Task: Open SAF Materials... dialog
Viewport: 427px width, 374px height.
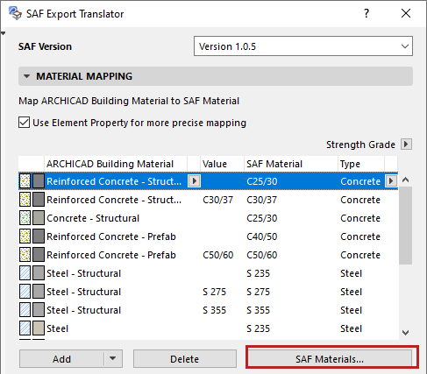Action: coord(330,359)
